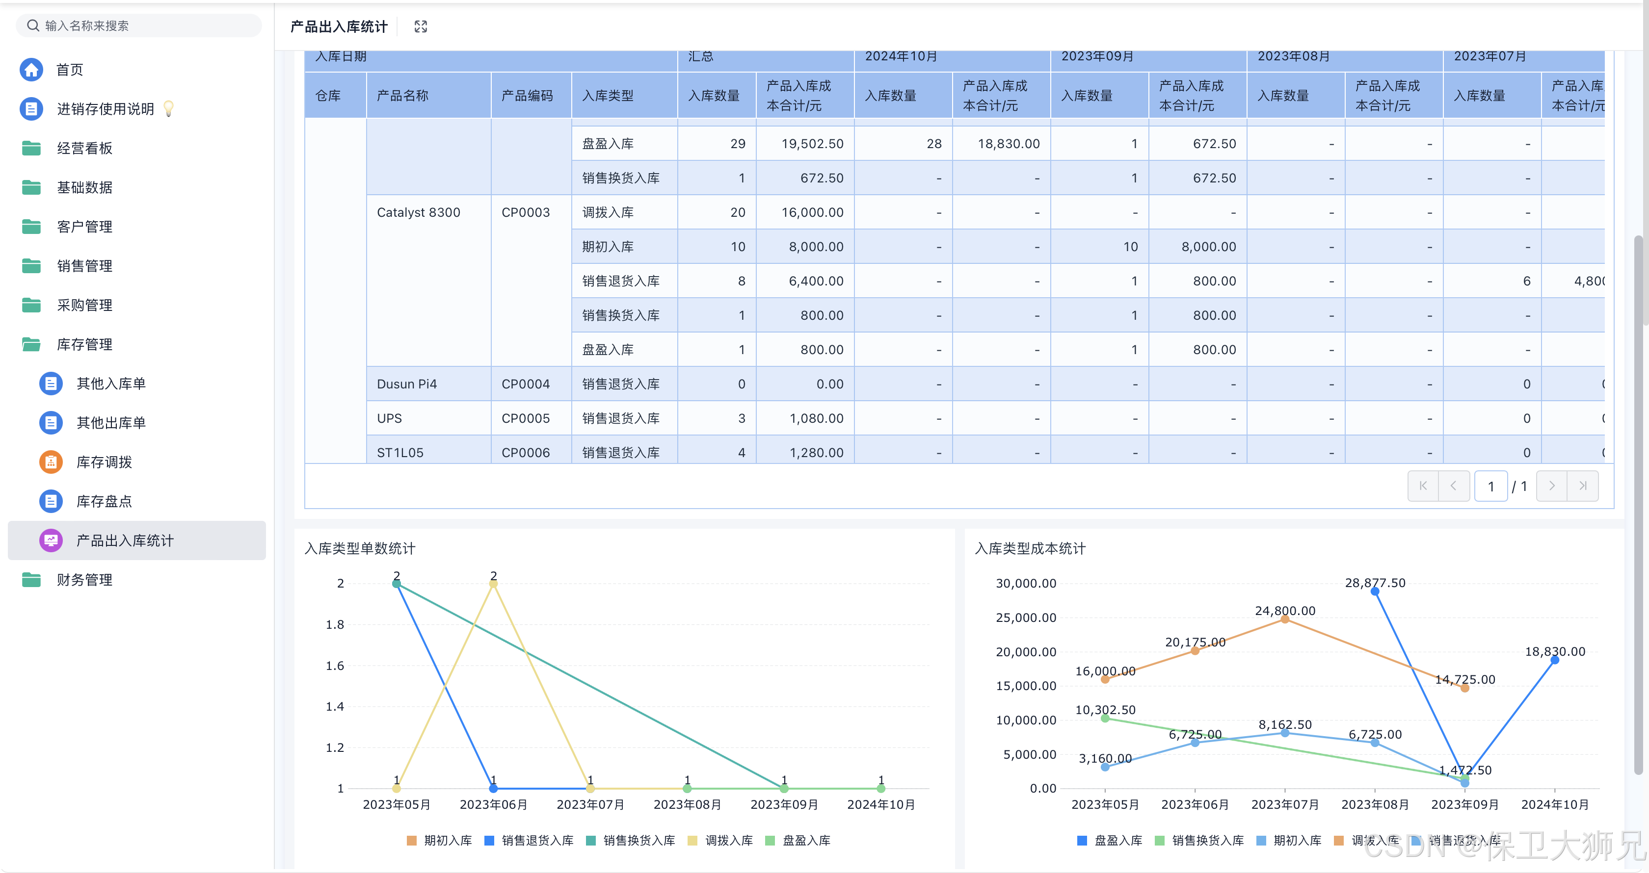This screenshot has height=873, width=1649.
Task: Jump to the last table page
Action: [1582, 486]
